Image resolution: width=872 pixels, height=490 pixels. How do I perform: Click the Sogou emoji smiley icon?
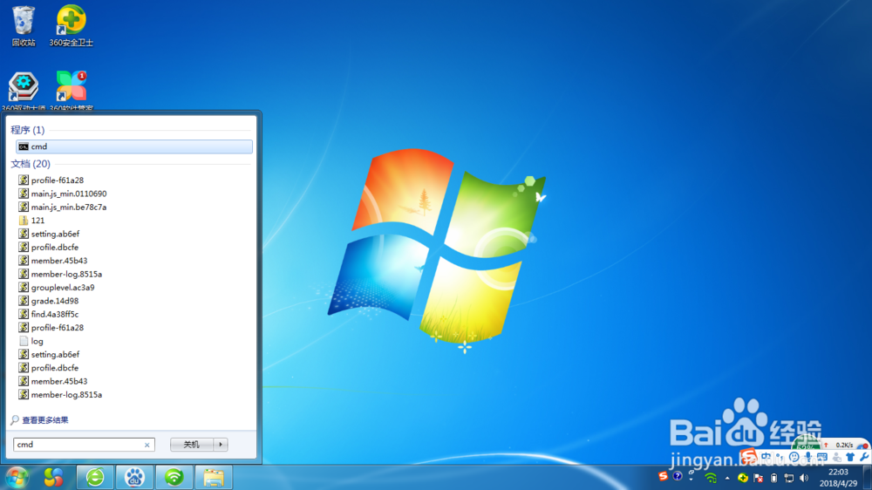click(794, 457)
